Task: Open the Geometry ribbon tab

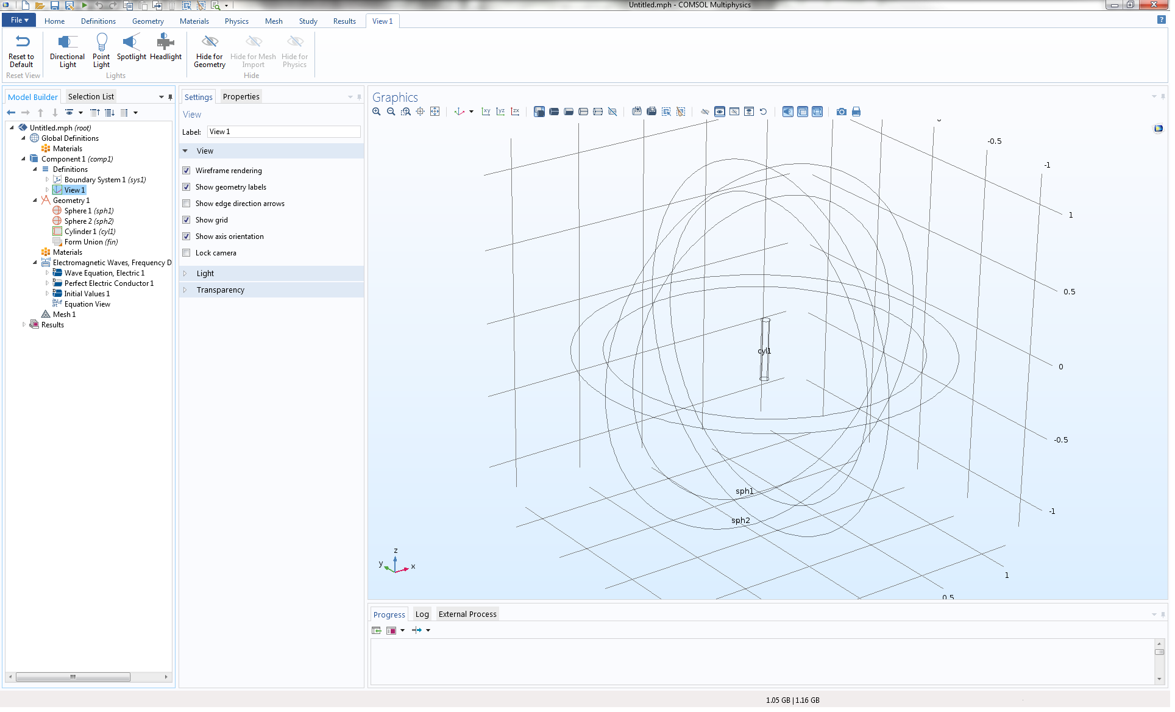Action: [147, 21]
